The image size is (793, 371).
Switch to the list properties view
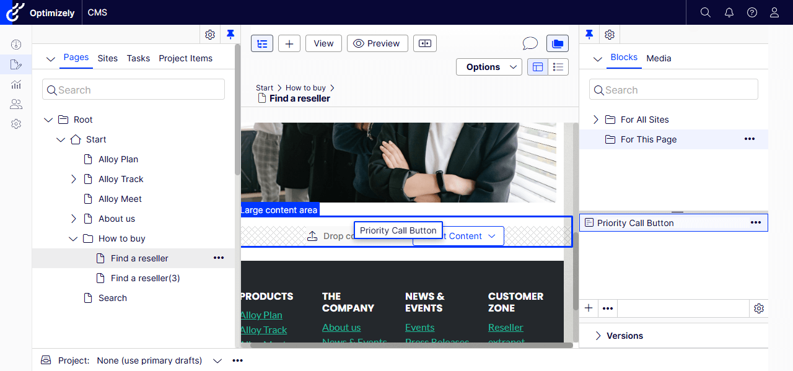[x=558, y=67]
